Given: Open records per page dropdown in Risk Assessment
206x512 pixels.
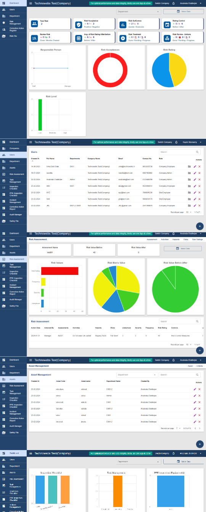Looking at the screenshot, I should pyautogui.click(x=189, y=345).
